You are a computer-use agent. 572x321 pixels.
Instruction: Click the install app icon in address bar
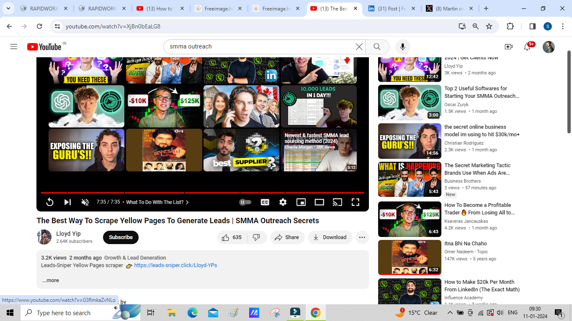pyautogui.click(x=462, y=26)
